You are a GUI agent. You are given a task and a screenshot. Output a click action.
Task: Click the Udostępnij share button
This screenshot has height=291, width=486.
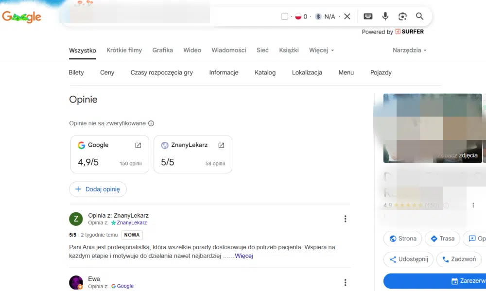click(408, 259)
